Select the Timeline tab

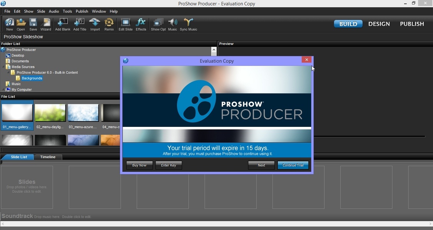[48, 157]
